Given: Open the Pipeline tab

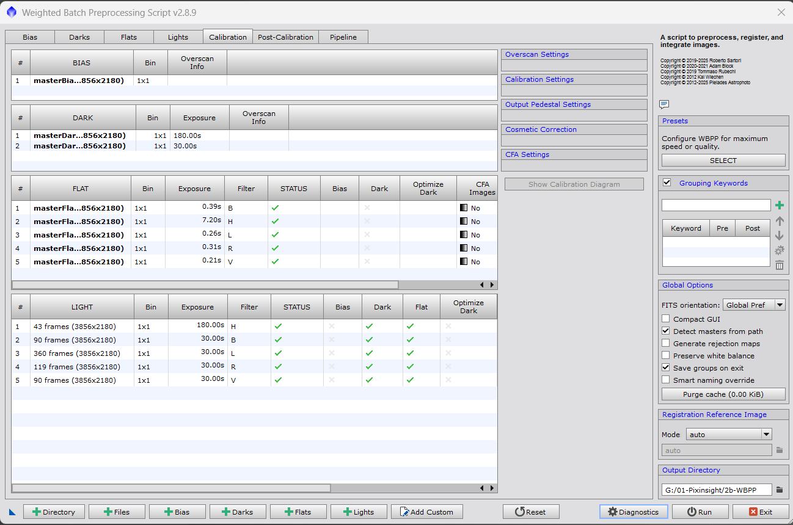Looking at the screenshot, I should coord(343,37).
